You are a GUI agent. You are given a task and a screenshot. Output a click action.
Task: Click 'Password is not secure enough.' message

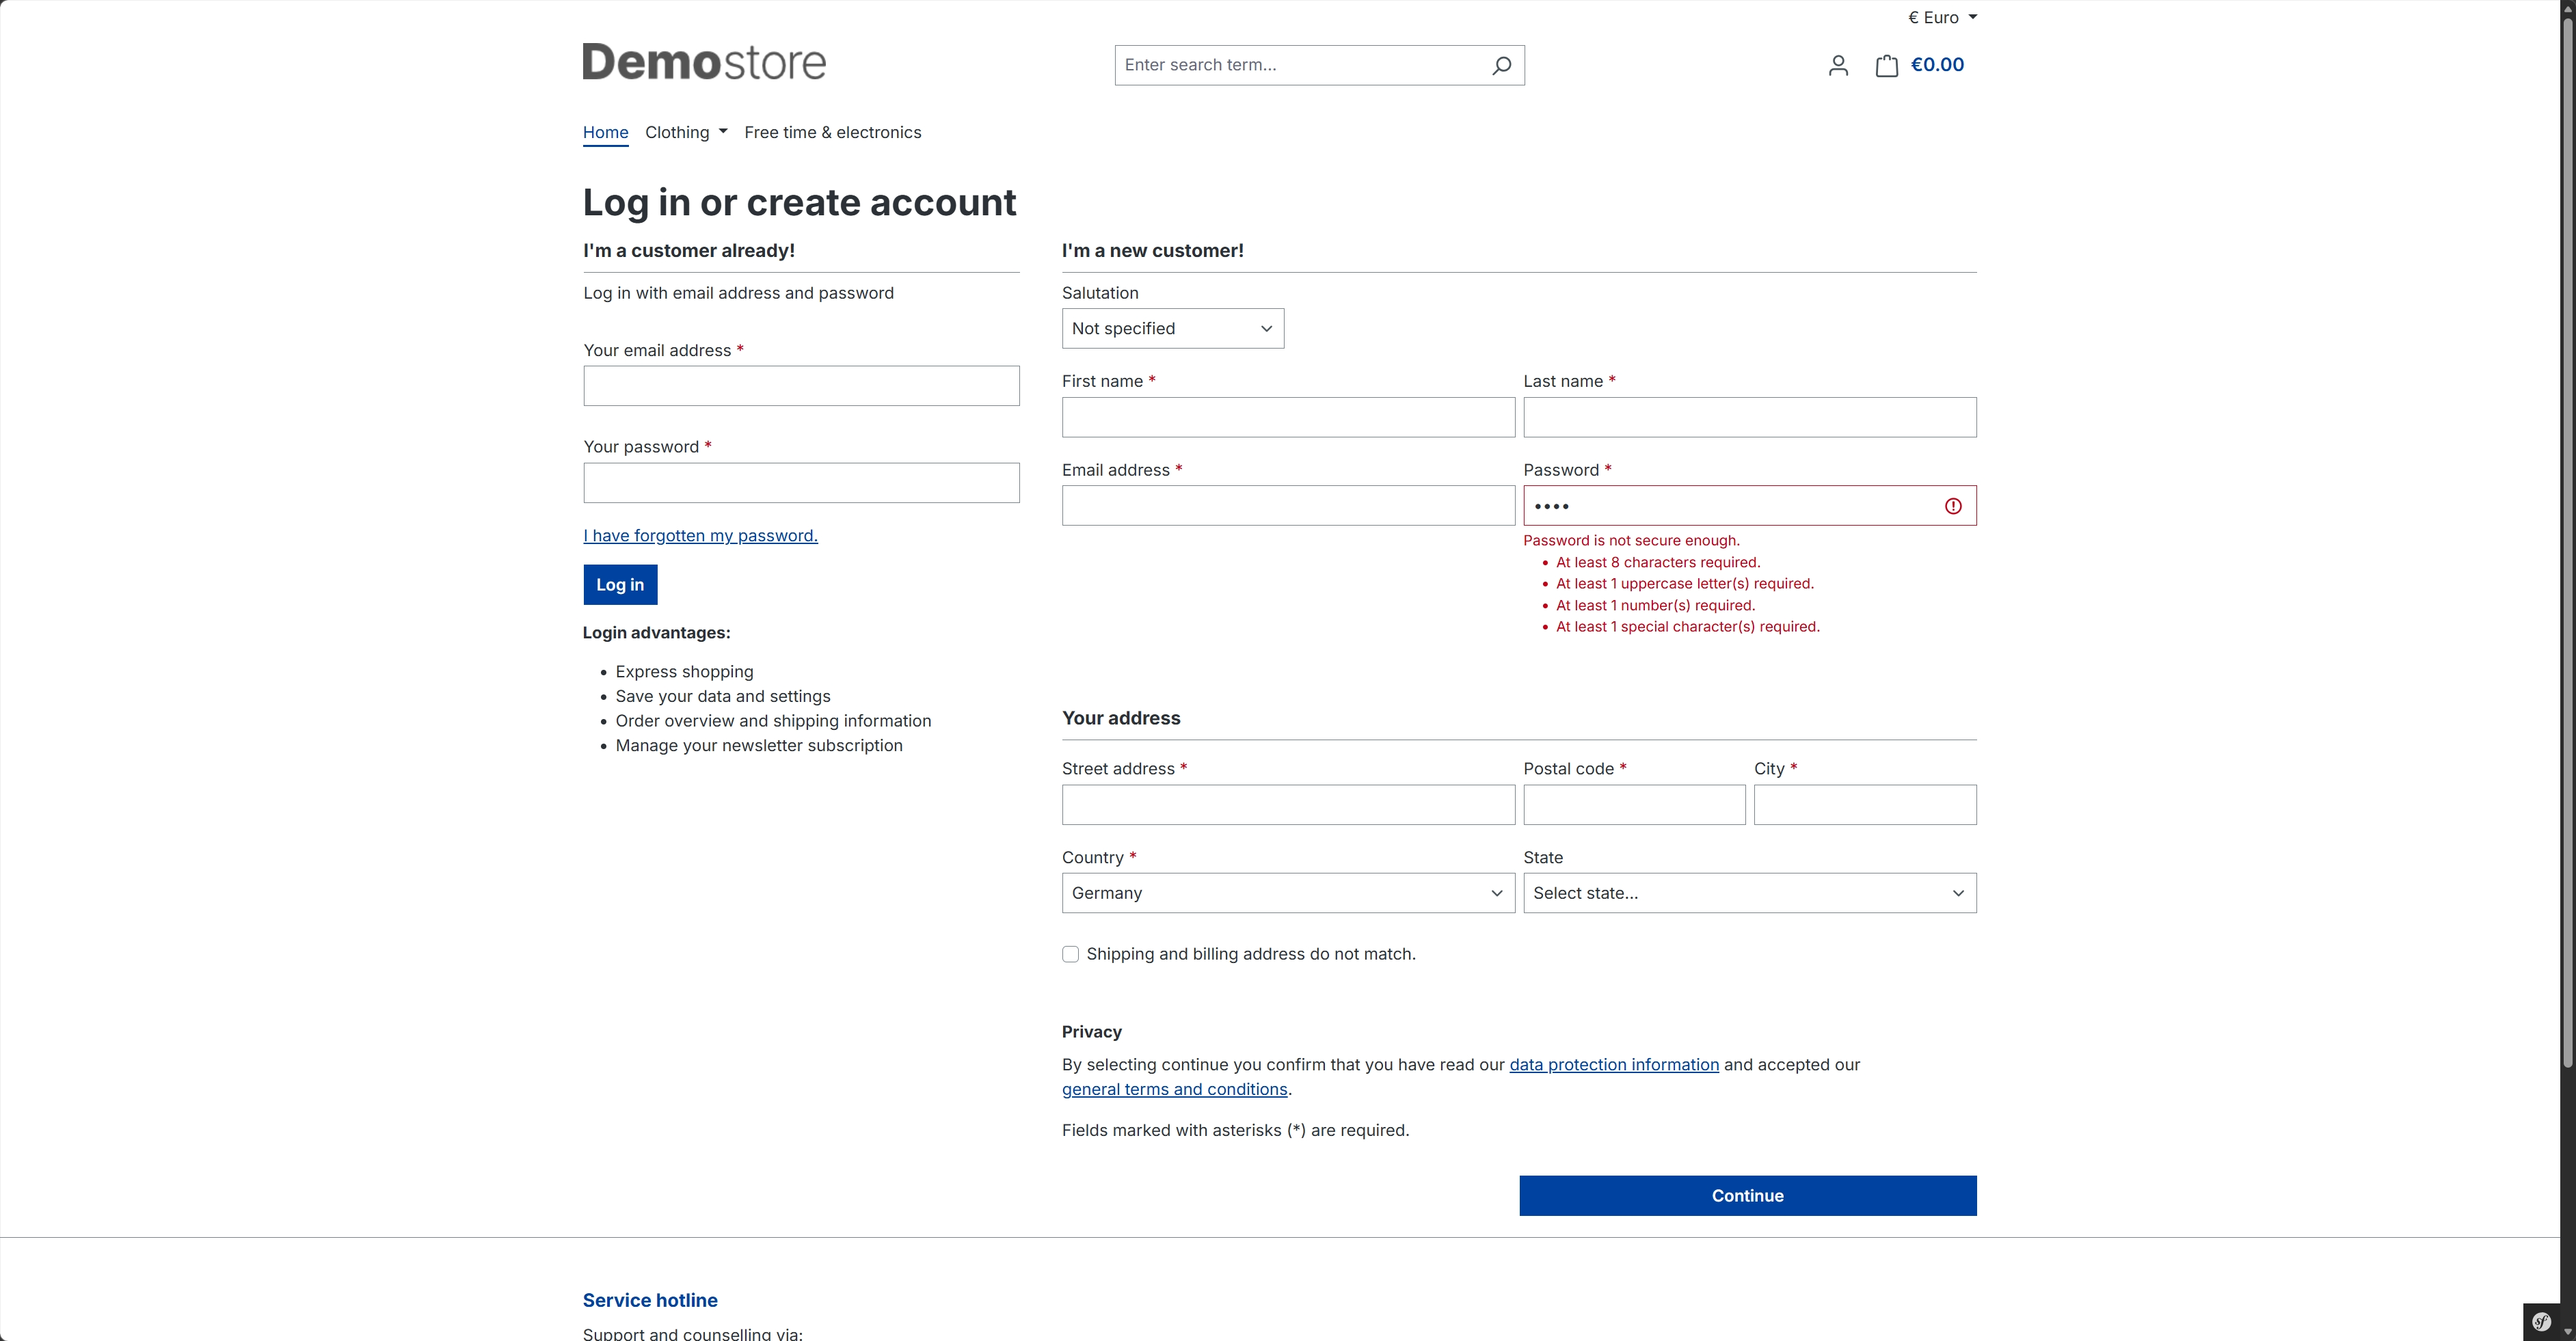(1631, 541)
